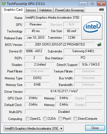Image resolution: width=107 pixels, height=134 pixels.
Task: Click the Default Clock 0 MHz field
Action: [33, 105]
